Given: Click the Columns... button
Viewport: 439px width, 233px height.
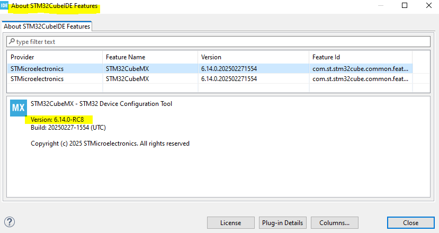Looking at the screenshot, I should click(334, 222).
